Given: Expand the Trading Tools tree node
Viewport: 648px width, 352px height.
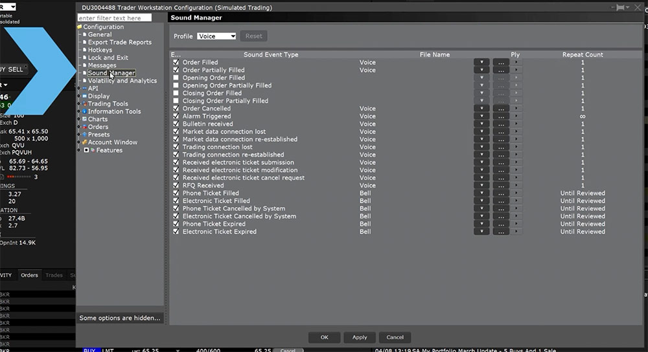Looking at the screenshot, I should tap(79, 104).
